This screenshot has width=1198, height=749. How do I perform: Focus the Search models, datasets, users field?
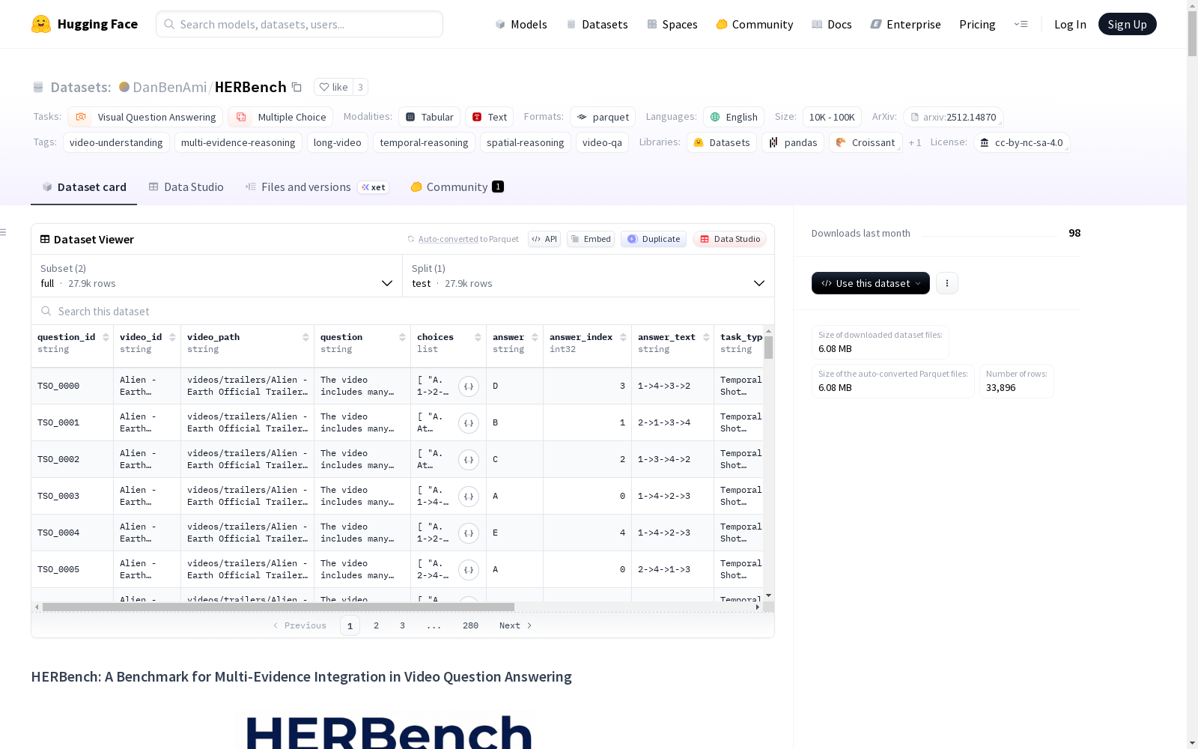point(299,24)
